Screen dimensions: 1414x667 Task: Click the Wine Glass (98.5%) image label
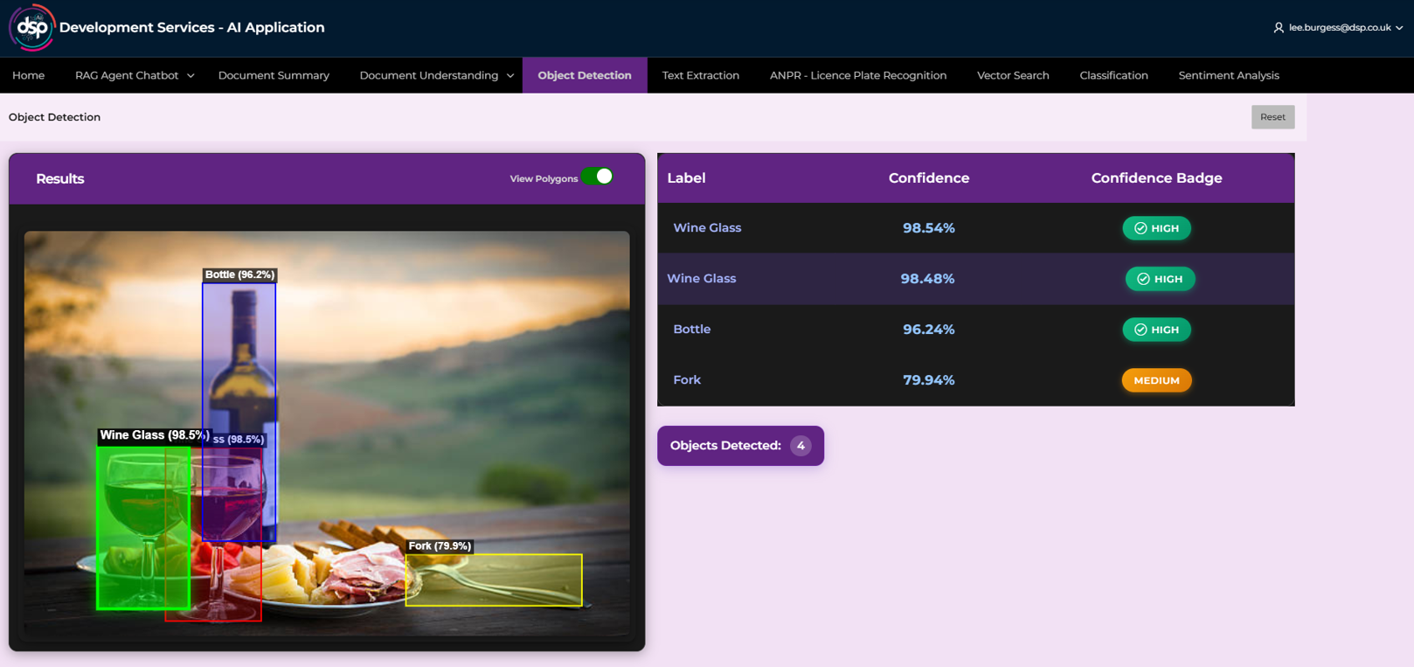click(x=153, y=435)
